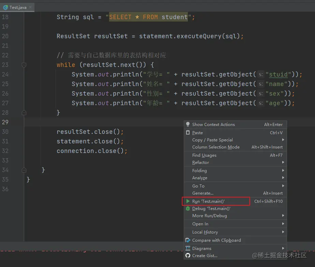Click the "sex" string literal
The height and width of the screenshot is (267, 315).
[274, 94]
